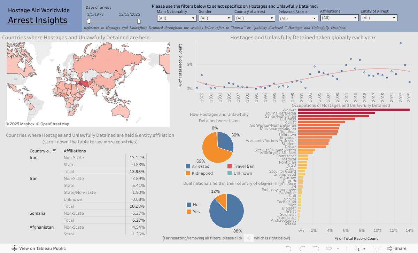
Task: Click the Affiliations column header
Action: [75, 151]
